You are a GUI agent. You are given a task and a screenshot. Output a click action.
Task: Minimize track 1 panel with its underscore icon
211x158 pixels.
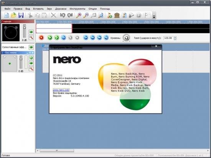pos(28,53)
